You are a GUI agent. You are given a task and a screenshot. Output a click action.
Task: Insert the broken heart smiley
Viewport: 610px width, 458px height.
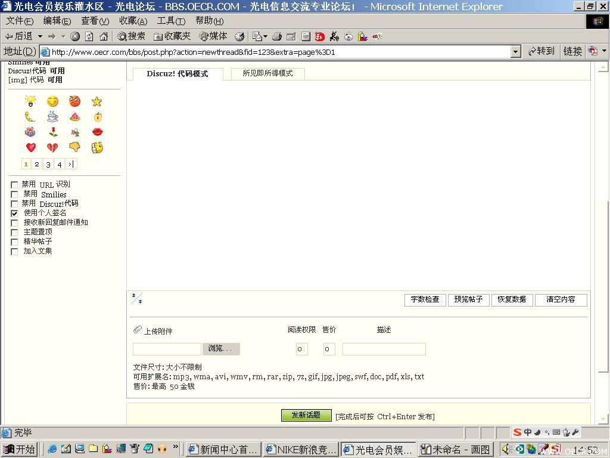52,148
